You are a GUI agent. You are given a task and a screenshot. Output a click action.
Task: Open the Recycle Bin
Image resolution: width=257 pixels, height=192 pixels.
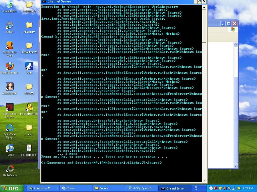(10, 5)
